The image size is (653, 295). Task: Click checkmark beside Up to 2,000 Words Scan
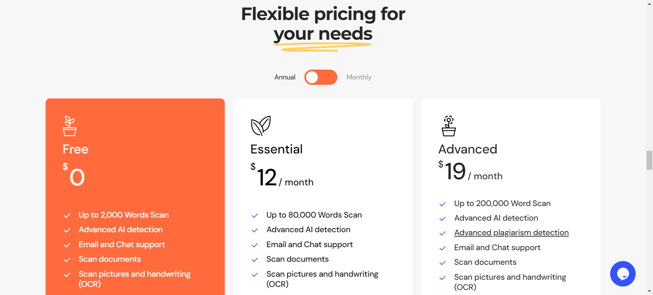pos(67,216)
